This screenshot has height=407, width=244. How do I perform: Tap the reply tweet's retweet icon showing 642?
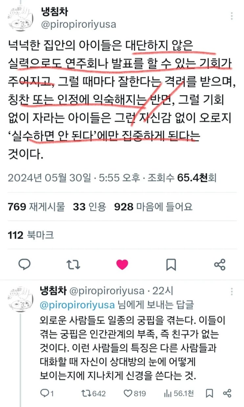pos(93,393)
